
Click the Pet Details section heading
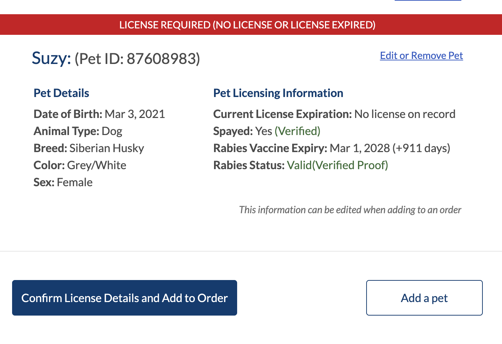(x=61, y=93)
